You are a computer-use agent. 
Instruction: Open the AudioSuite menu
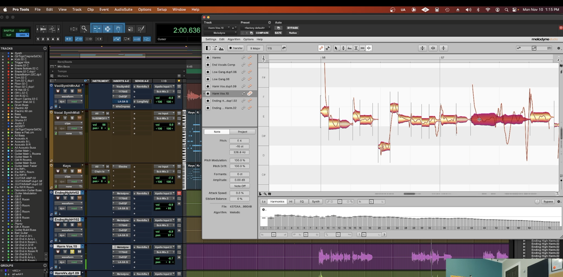(x=123, y=9)
